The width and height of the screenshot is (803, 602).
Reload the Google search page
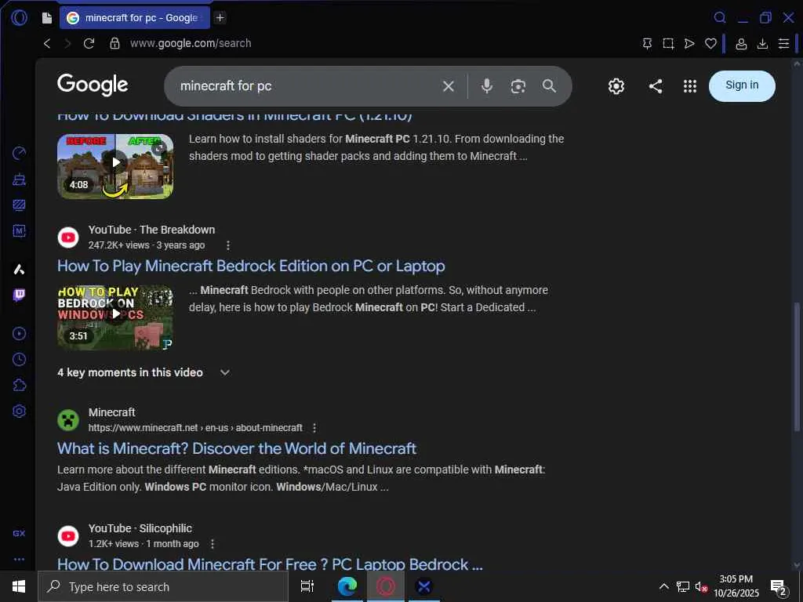(89, 44)
